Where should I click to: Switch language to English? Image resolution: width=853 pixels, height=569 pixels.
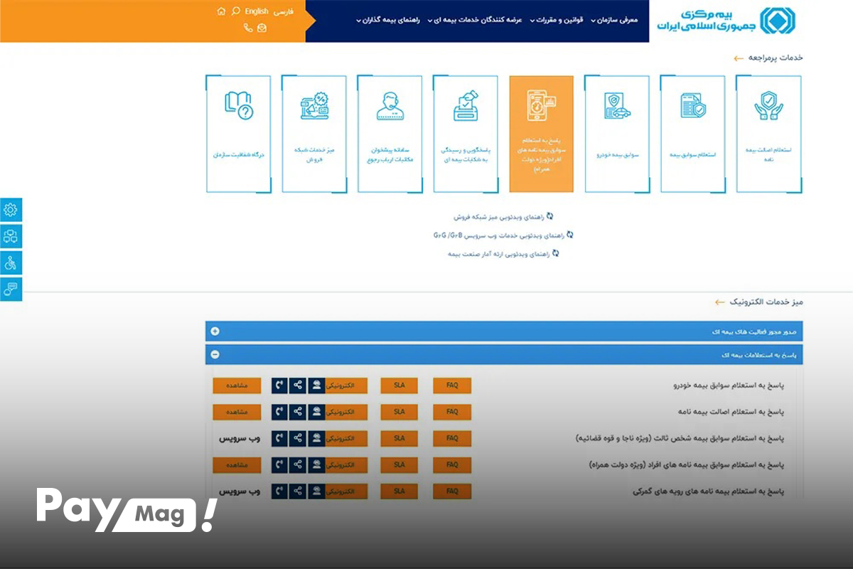pos(257,11)
